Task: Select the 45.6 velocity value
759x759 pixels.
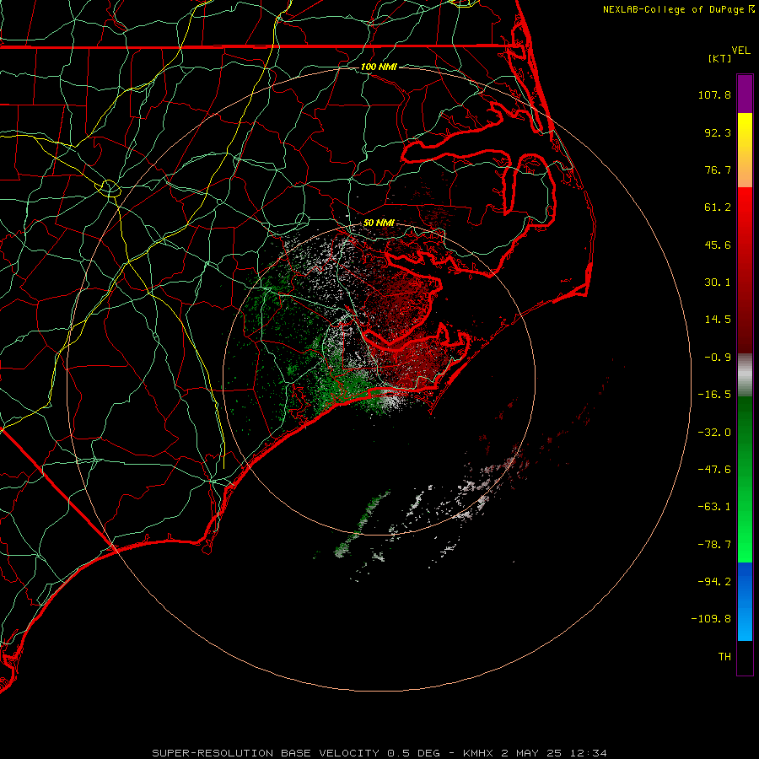Action: tap(718, 245)
